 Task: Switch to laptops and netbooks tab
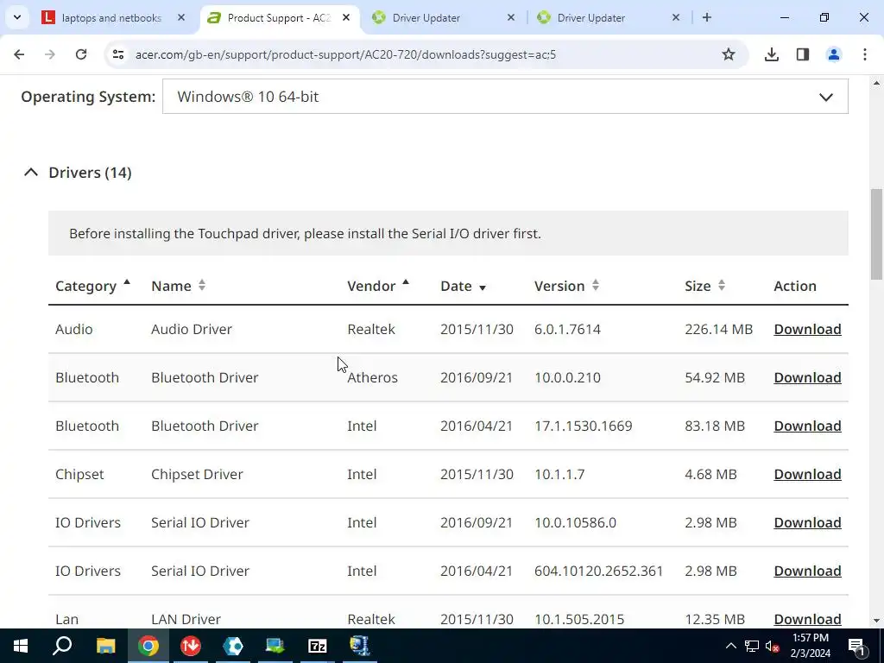(111, 17)
